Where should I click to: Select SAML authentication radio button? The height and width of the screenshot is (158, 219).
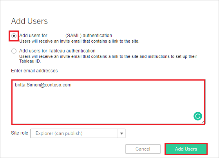(14, 36)
